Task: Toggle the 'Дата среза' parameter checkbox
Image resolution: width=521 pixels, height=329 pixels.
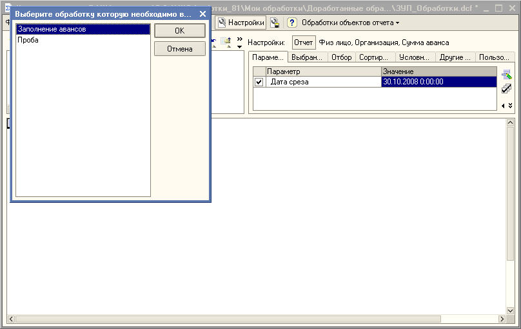Action: tap(259, 82)
